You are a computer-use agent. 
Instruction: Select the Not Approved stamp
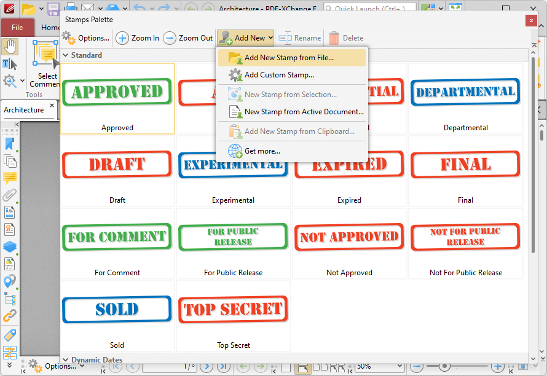(349, 244)
